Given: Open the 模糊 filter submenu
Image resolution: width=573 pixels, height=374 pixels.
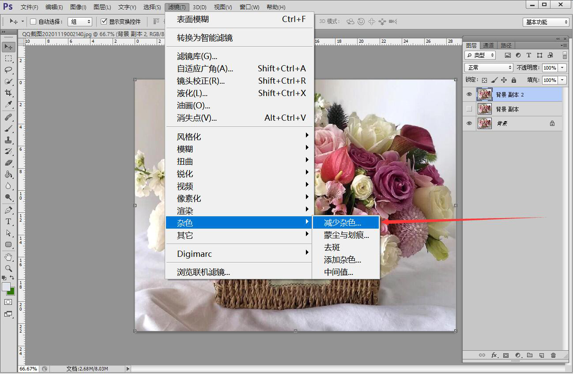Looking at the screenshot, I should pos(240,149).
